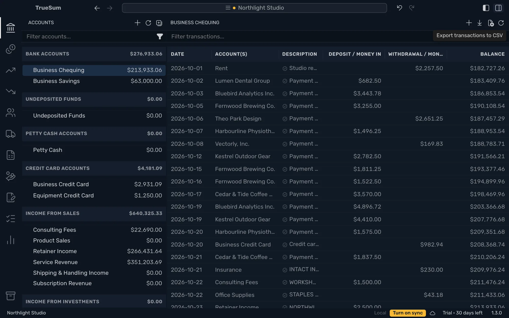The height and width of the screenshot is (318, 509).
Task: Click the cloud sync status icon
Action: (x=432, y=313)
